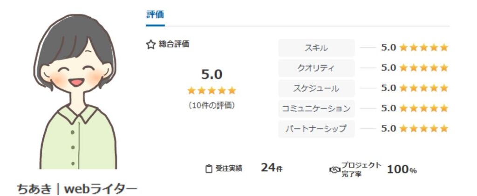Open the (10件の評価) review count
Viewport: 477px width, 196px height.
tap(211, 105)
